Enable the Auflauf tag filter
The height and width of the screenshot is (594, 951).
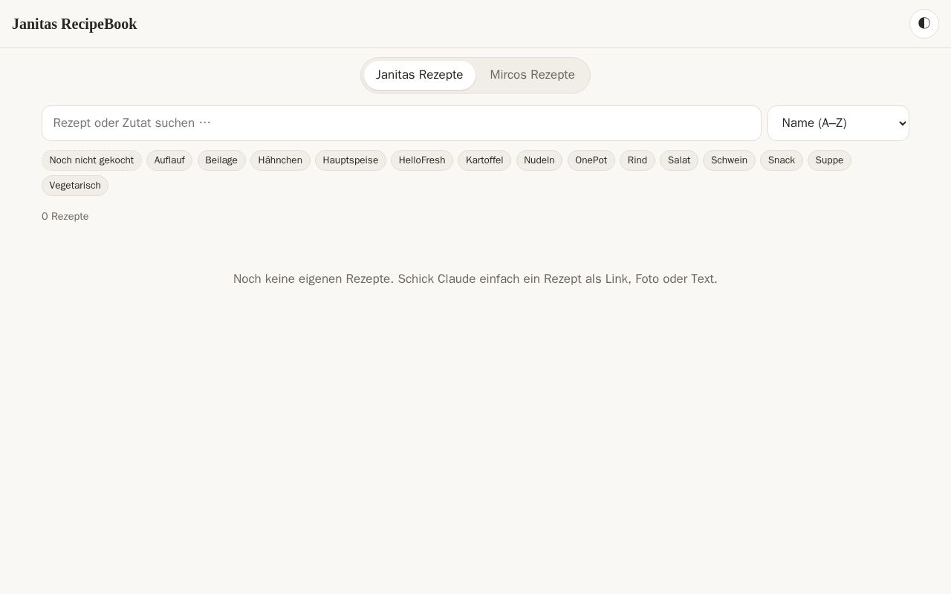[169, 160]
